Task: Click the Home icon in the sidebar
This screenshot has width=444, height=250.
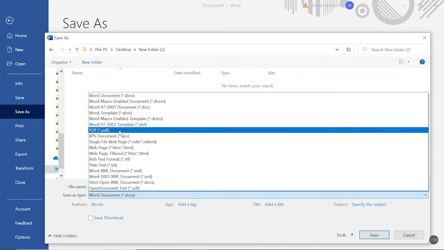Action: [10, 36]
